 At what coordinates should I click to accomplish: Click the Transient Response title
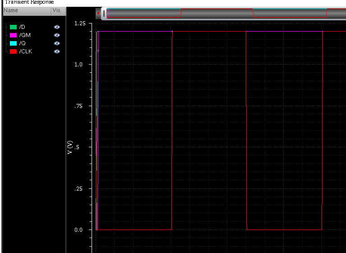pos(29,2)
